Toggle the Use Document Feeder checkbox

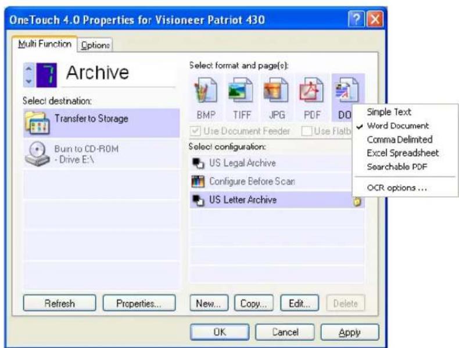tap(196, 131)
